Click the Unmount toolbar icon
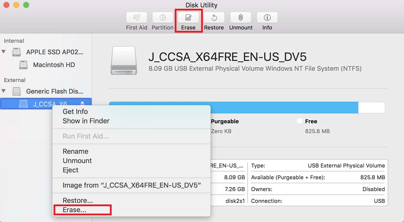Screen dimensions: 404x222 click(241, 18)
